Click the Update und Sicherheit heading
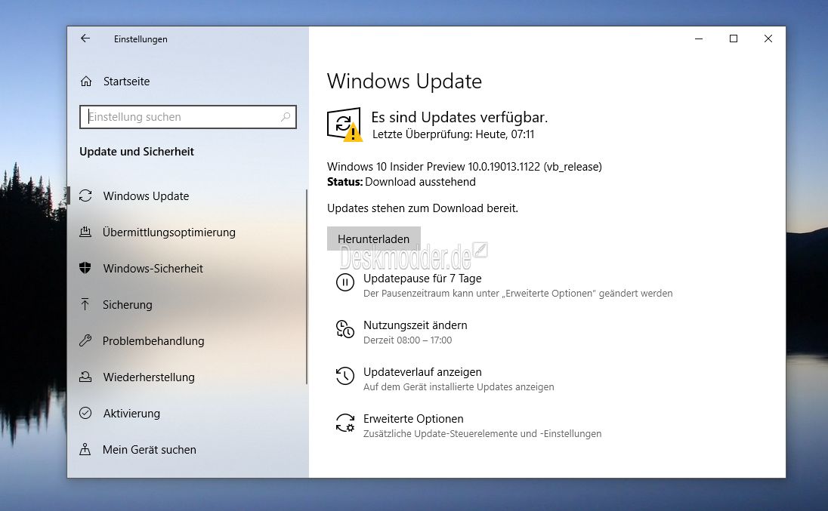 (x=137, y=152)
